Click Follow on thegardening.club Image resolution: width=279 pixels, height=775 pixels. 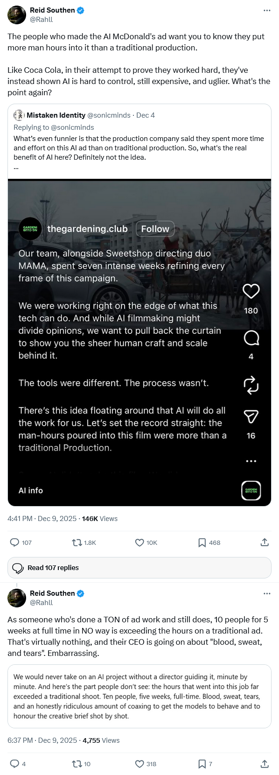pyautogui.click(x=155, y=229)
